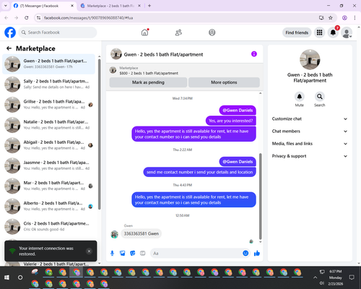Click Mark as pending button
Image resolution: width=361 pixels, height=289 pixels.
pos(148,82)
